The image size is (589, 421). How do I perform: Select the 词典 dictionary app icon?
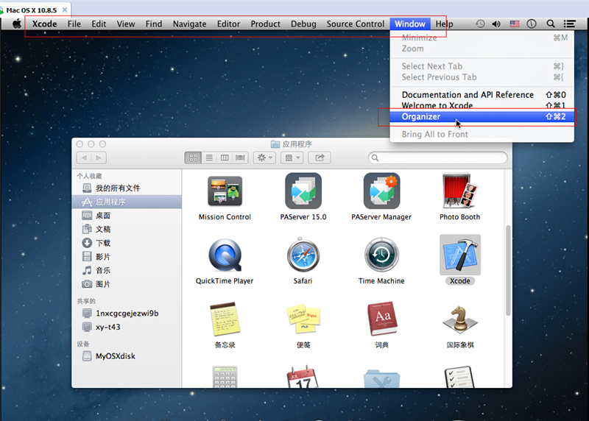[381, 319]
